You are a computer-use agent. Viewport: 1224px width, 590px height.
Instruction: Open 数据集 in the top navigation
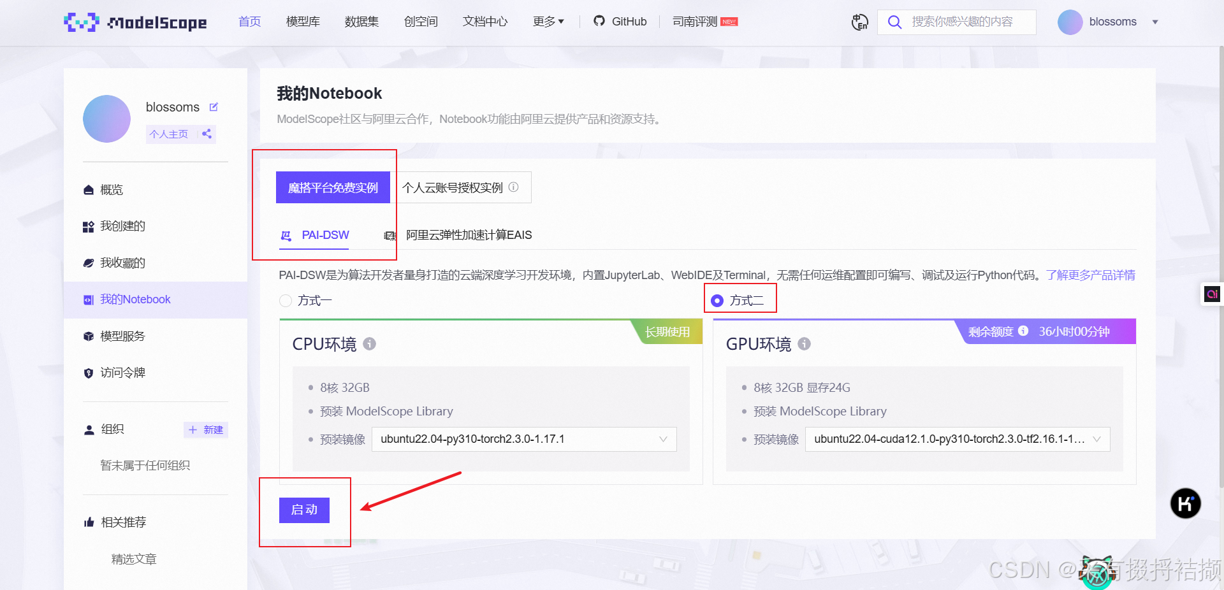(361, 22)
